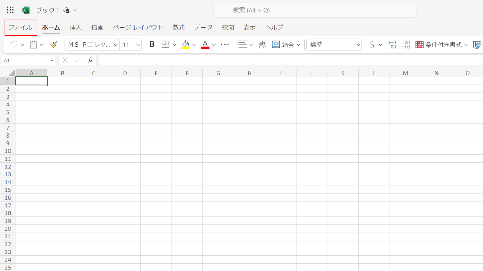Select the format painter brush icon
This screenshot has height=271, width=483.
click(x=53, y=44)
